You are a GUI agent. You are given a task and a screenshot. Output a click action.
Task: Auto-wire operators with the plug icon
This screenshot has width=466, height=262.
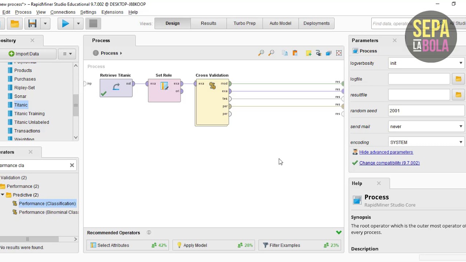pos(319,53)
